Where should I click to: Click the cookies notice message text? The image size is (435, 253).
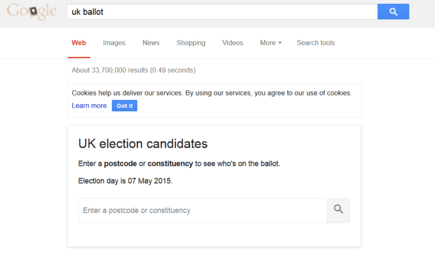[212, 93]
